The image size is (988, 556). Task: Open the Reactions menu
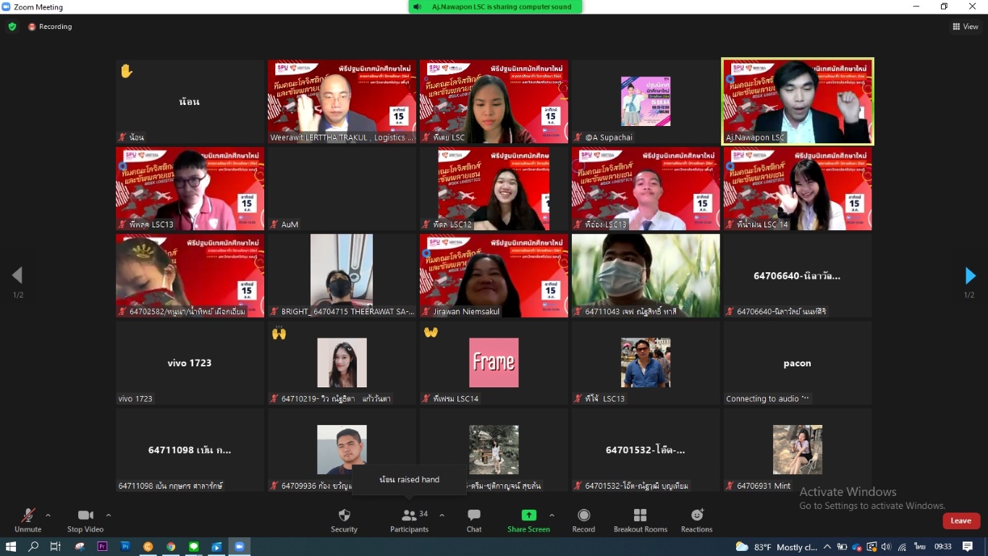pyautogui.click(x=696, y=521)
